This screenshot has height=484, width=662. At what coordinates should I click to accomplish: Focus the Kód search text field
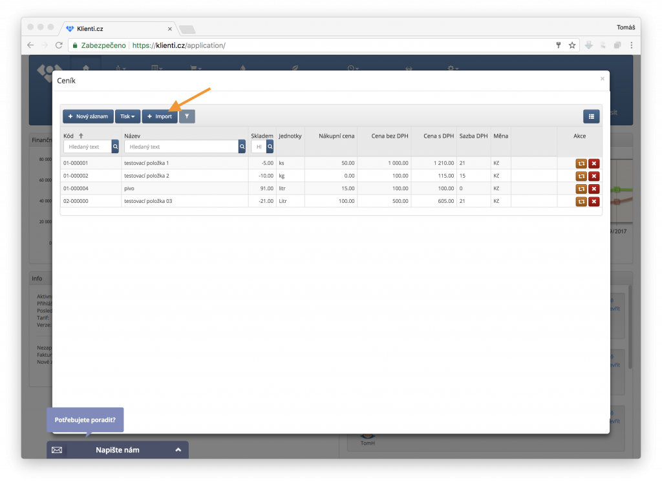87,147
